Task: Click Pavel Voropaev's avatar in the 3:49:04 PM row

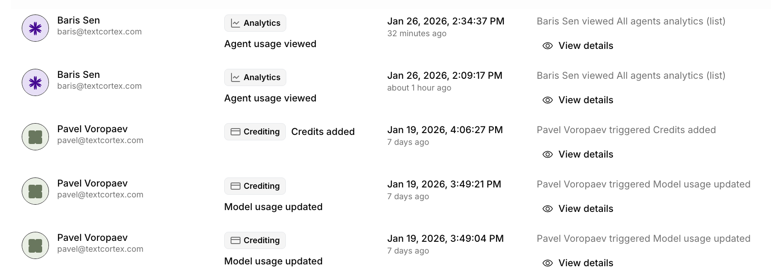Action: tap(35, 245)
